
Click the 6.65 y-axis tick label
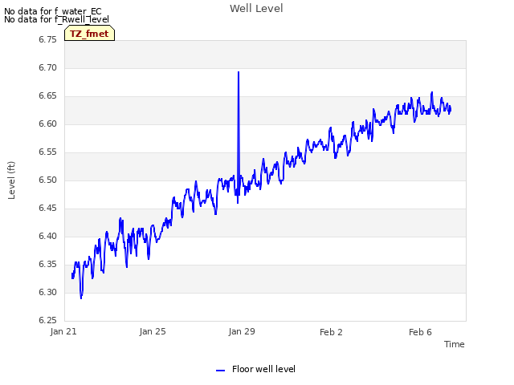point(48,96)
